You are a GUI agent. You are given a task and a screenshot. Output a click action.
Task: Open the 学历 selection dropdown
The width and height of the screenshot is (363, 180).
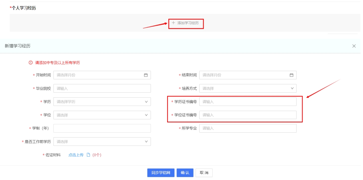click(102, 102)
